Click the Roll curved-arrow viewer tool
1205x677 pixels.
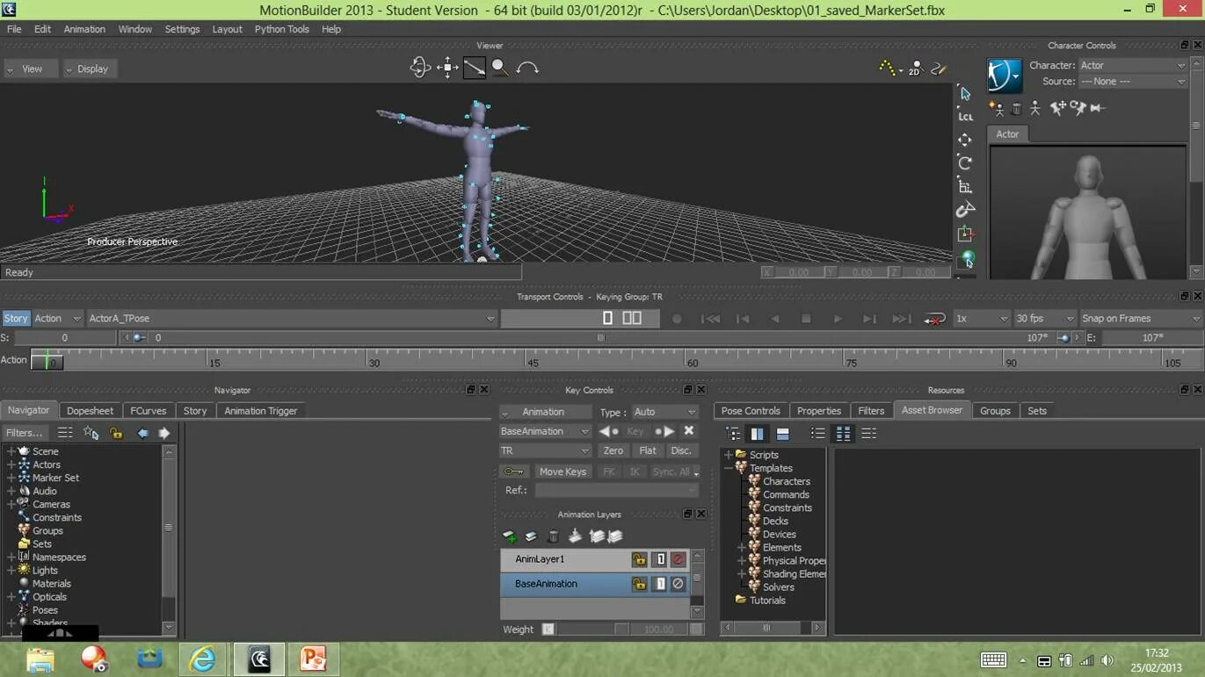click(x=527, y=68)
